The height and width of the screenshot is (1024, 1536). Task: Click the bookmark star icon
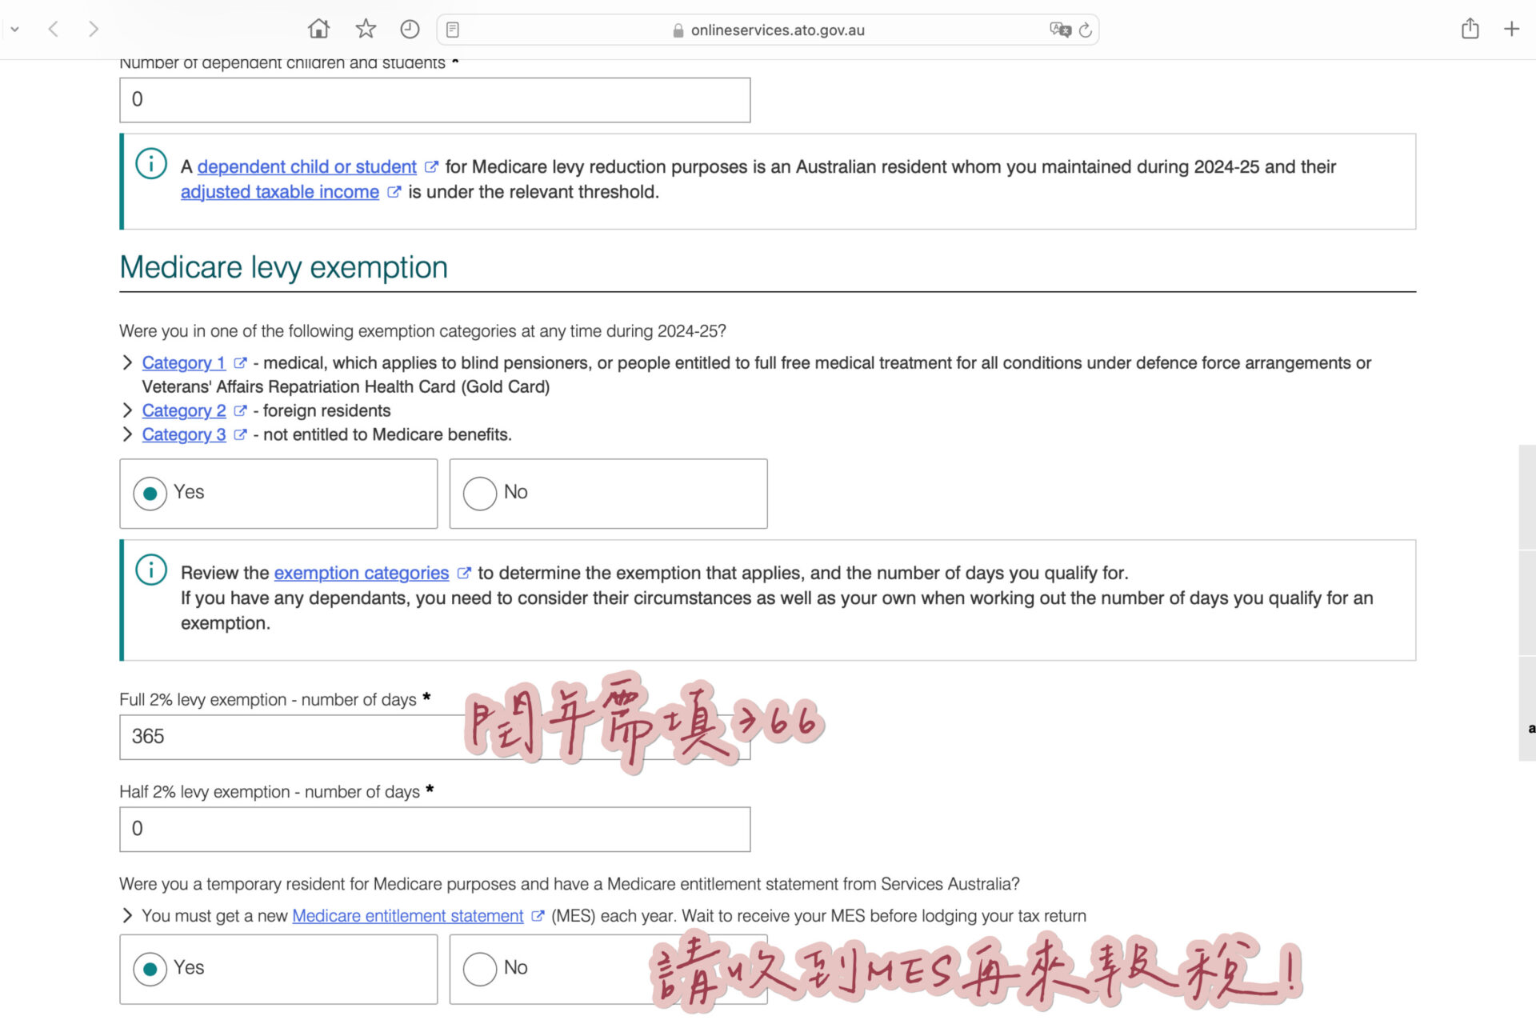(x=366, y=30)
